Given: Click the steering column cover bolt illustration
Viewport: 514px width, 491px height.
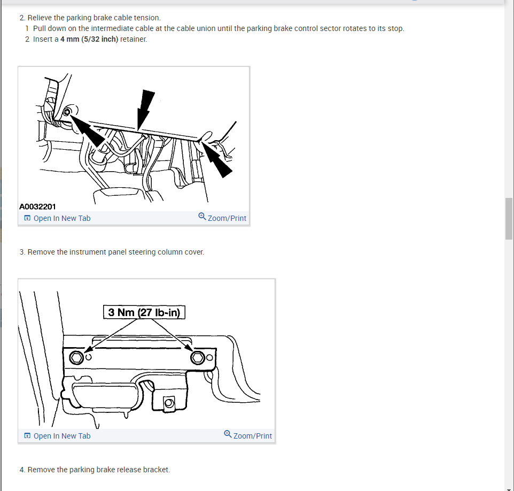Looking at the screenshot, I should pyautogui.click(x=146, y=355).
